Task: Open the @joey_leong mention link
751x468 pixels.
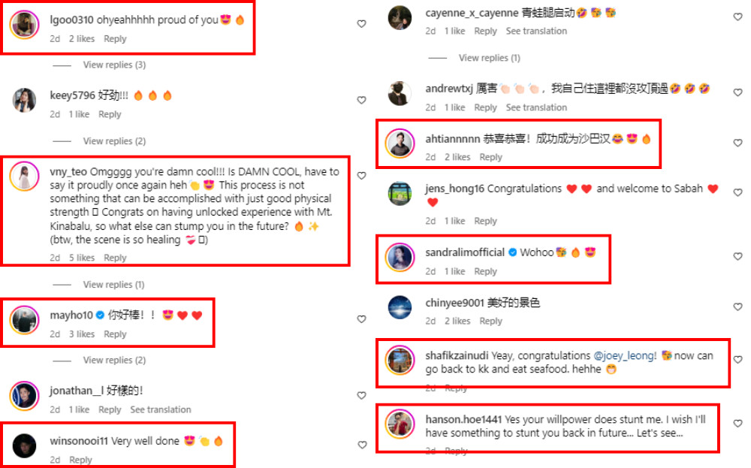Action: pyautogui.click(x=625, y=355)
